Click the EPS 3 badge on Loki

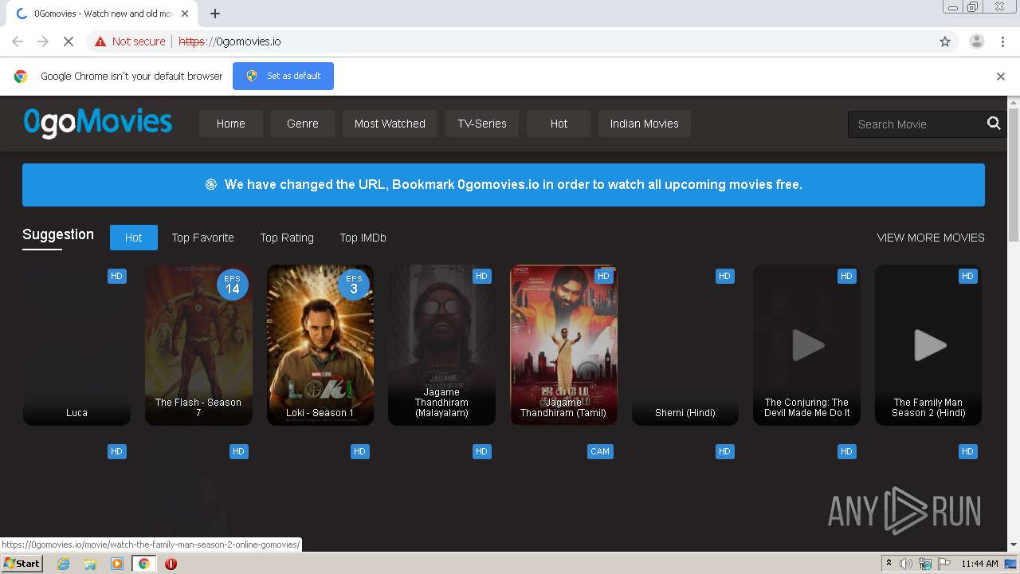click(x=354, y=285)
